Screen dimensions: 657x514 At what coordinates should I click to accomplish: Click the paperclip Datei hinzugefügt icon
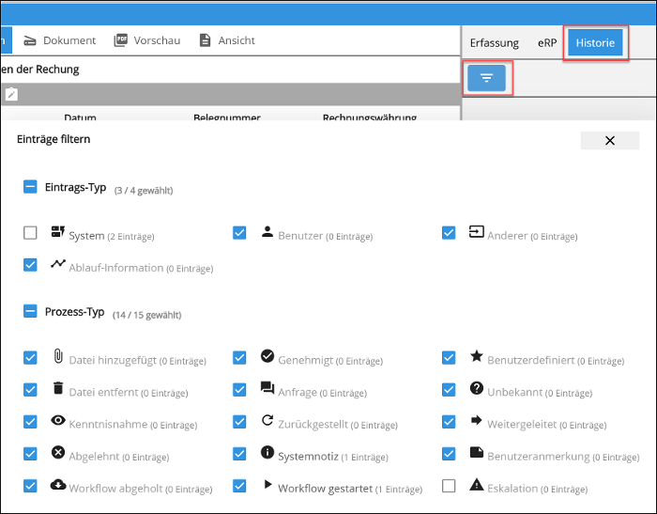pyautogui.click(x=58, y=356)
